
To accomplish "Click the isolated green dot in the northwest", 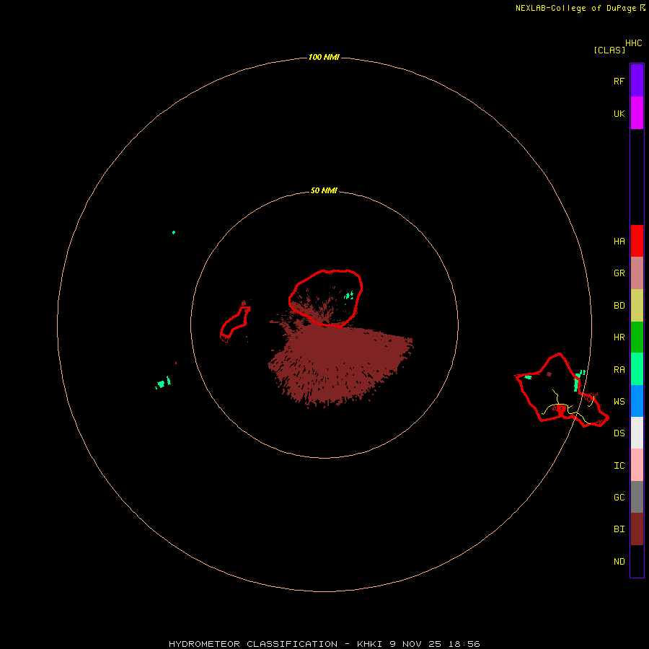I will tap(174, 232).
